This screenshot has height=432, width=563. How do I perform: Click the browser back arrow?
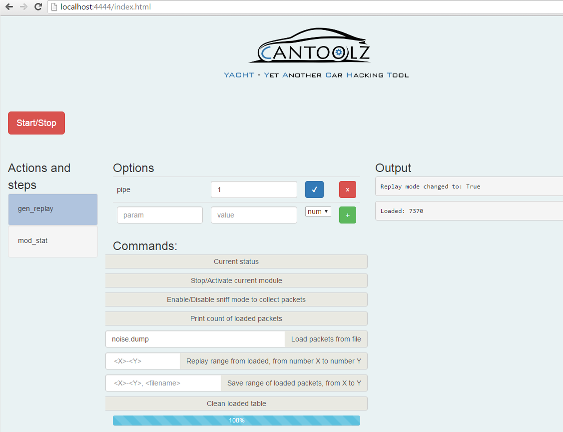point(9,6)
